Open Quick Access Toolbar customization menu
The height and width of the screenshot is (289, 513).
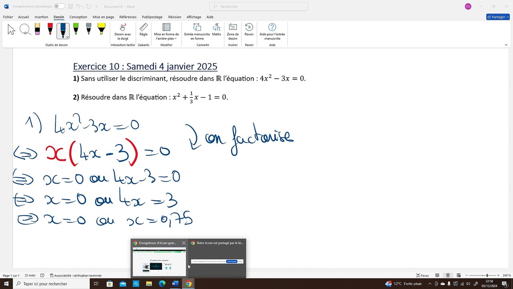tap(96, 6)
